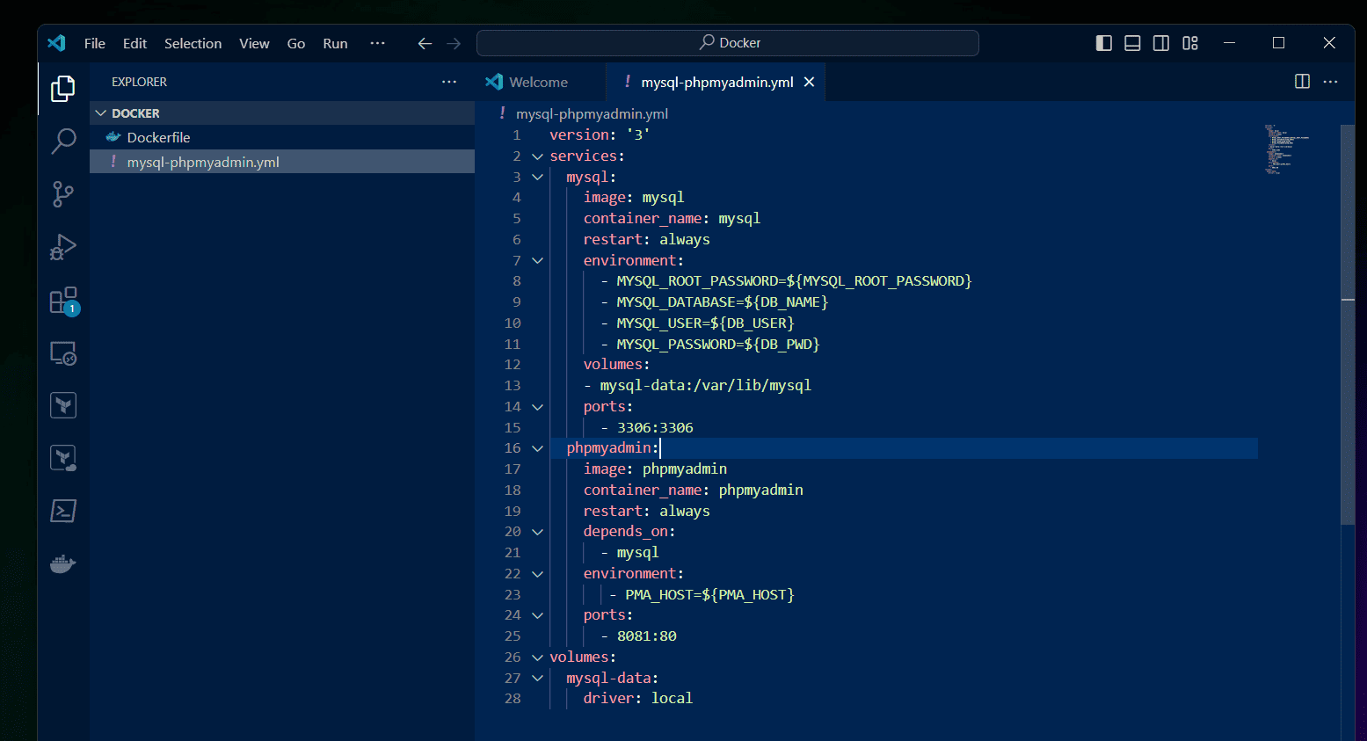This screenshot has height=741, width=1367.
Task: Click 'MYSQL_DATABASE=${DB_NAME}' on line 9
Action: pyautogui.click(x=723, y=302)
